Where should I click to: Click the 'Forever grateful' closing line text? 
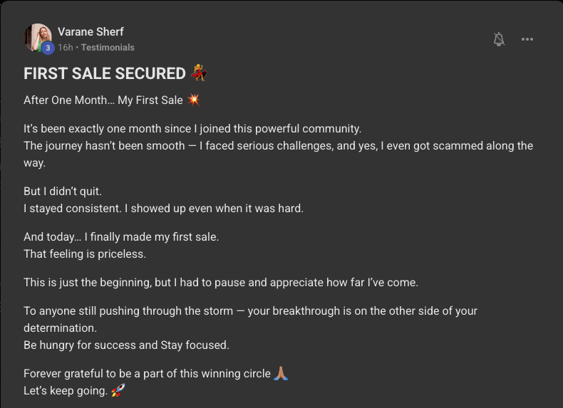coord(147,374)
